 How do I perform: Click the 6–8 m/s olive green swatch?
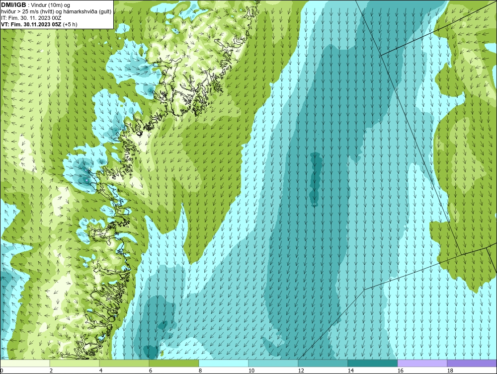pyautogui.click(x=174, y=363)
